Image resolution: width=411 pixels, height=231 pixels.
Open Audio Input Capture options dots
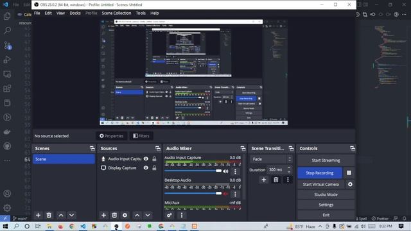coord(235,171)
